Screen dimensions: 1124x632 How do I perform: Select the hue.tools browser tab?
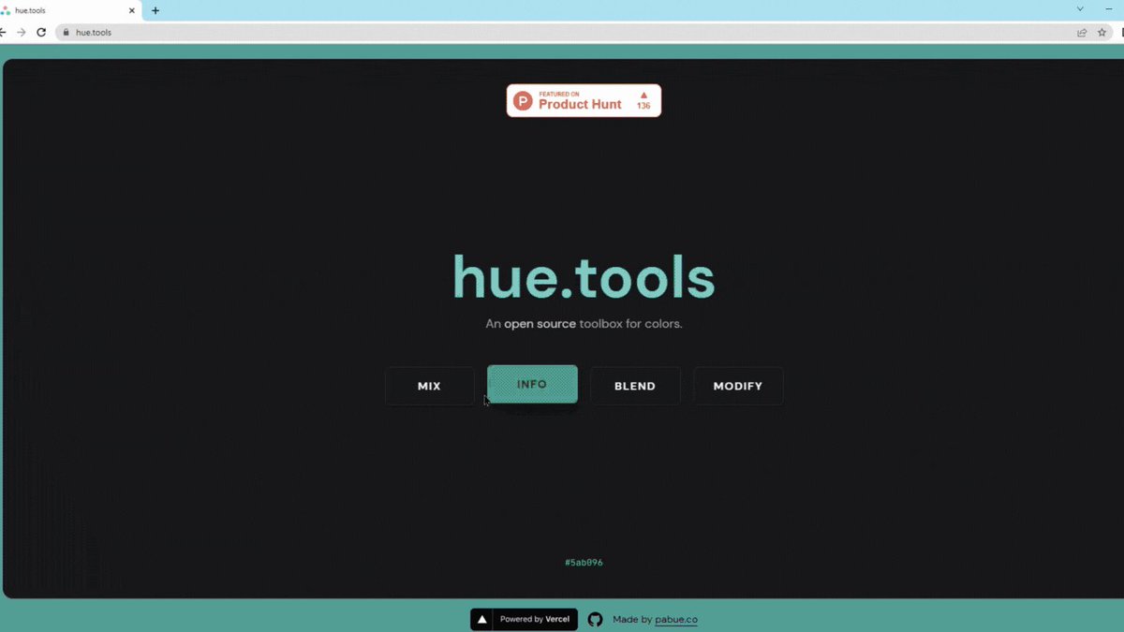pos(69,10)
